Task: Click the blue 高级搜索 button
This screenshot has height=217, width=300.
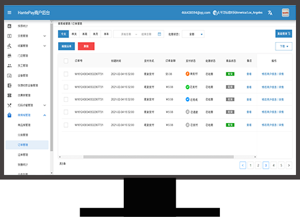Action: click(x=284, y=33)
